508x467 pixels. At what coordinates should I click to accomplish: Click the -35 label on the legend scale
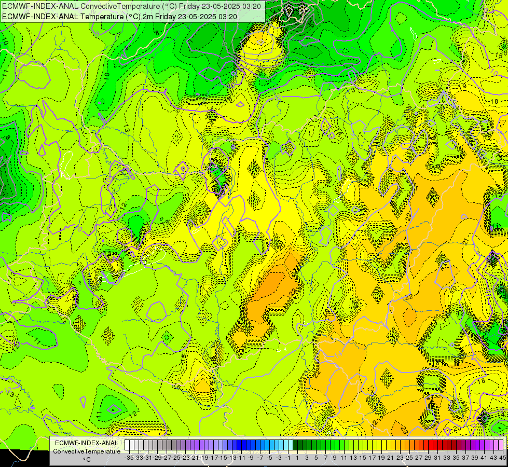click(x=129, y=458)
